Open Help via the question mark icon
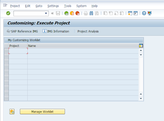 point(144,13)
